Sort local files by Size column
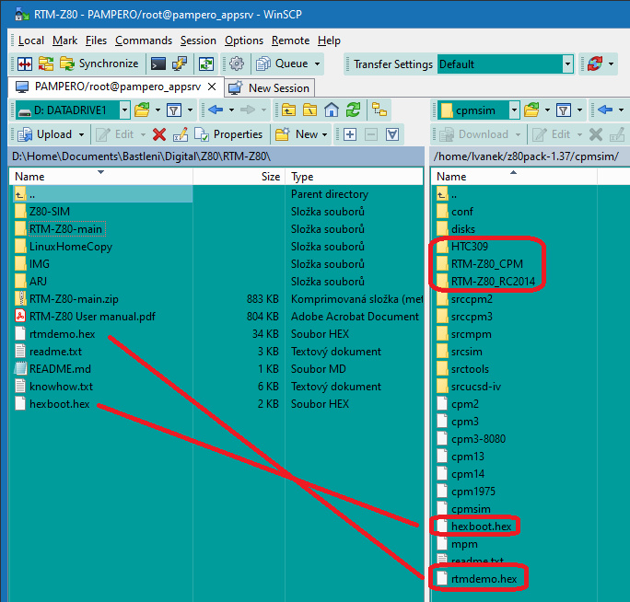 (x=239, y=177)
